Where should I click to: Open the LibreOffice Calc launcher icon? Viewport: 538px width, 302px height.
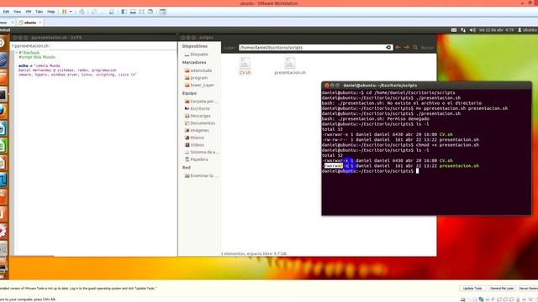pos(3,145)
